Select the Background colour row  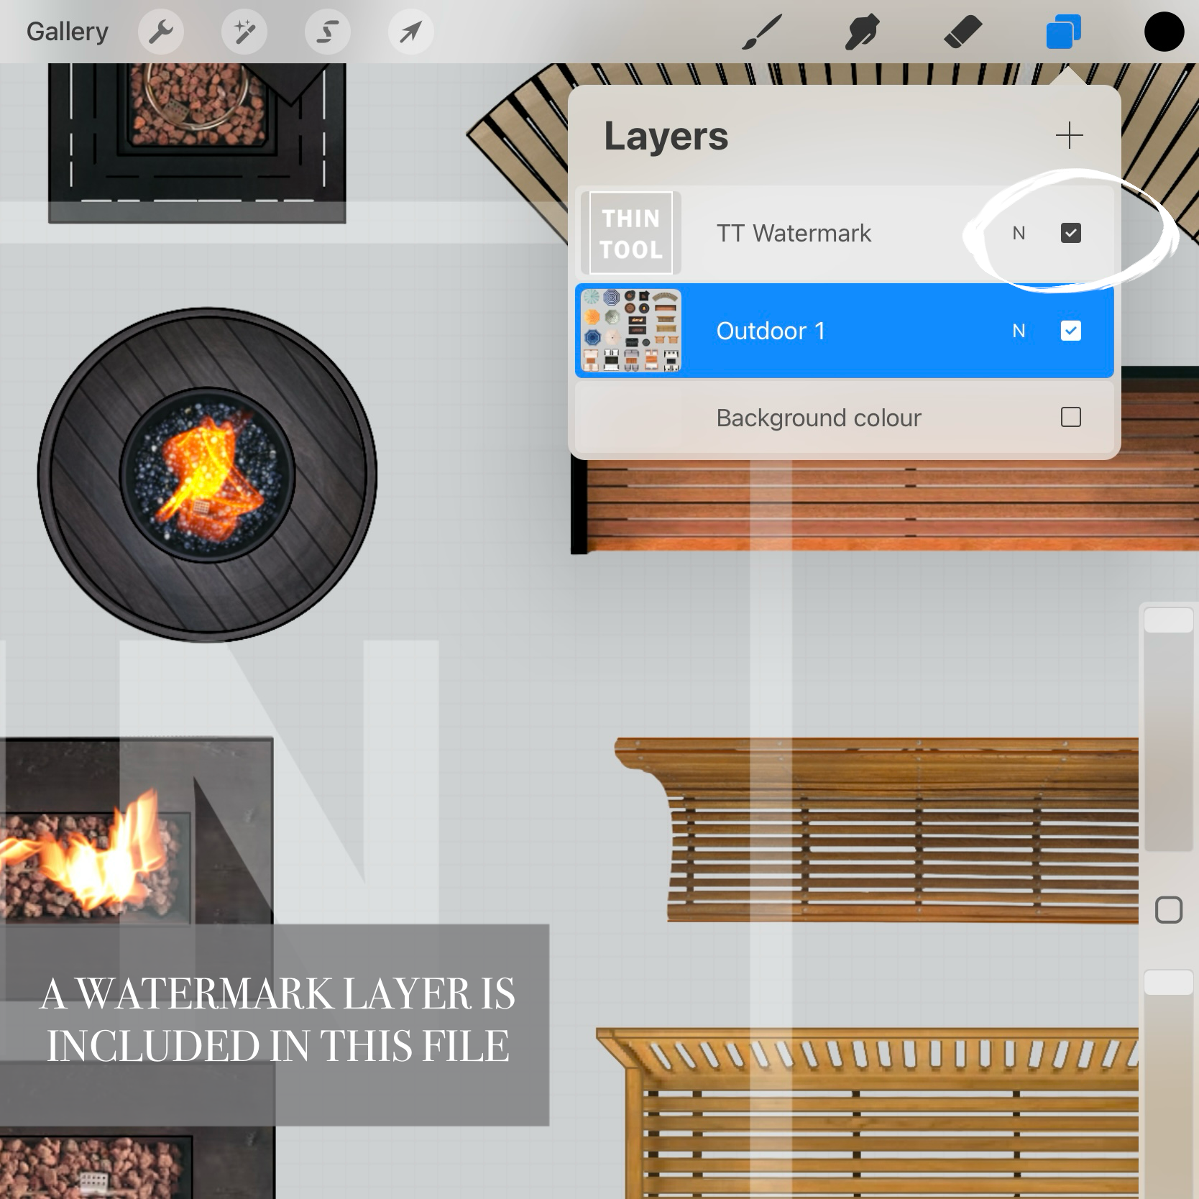tap(845, 418)
